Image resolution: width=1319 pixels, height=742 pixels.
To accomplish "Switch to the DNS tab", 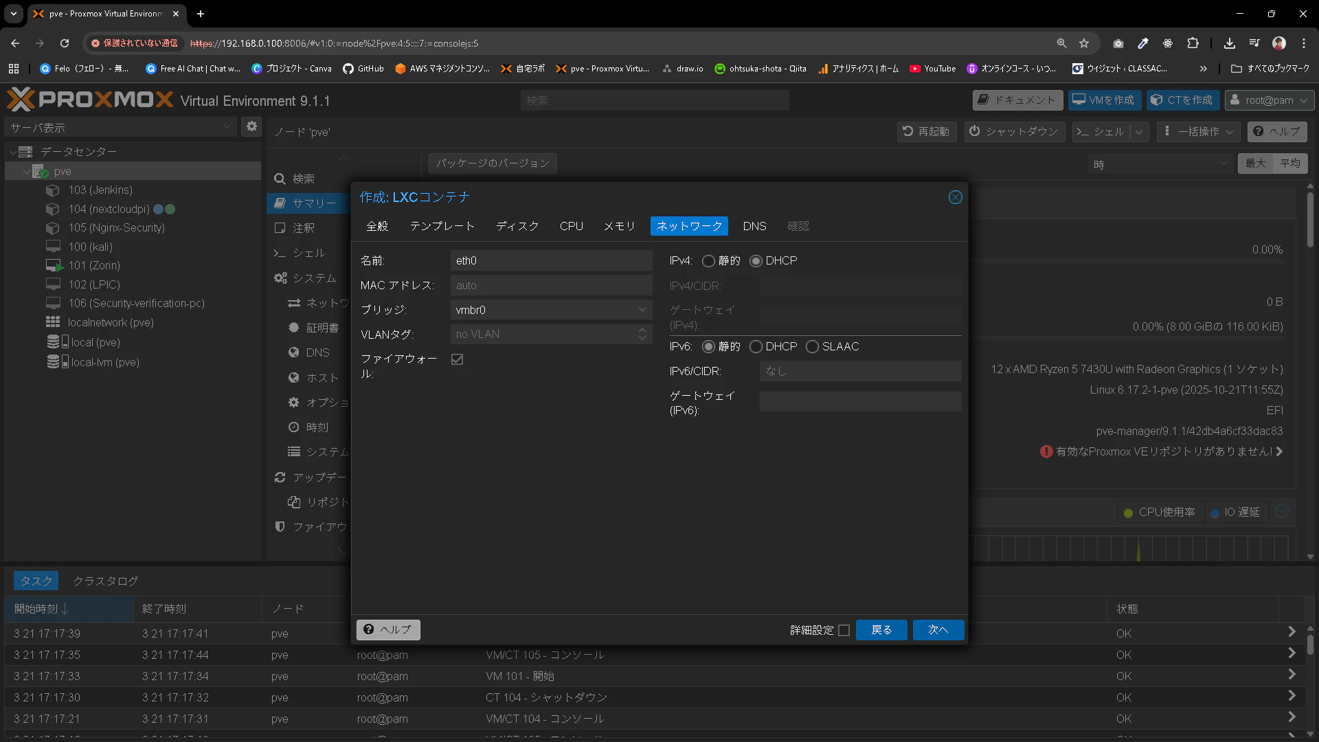I will [x=754, y=226].
